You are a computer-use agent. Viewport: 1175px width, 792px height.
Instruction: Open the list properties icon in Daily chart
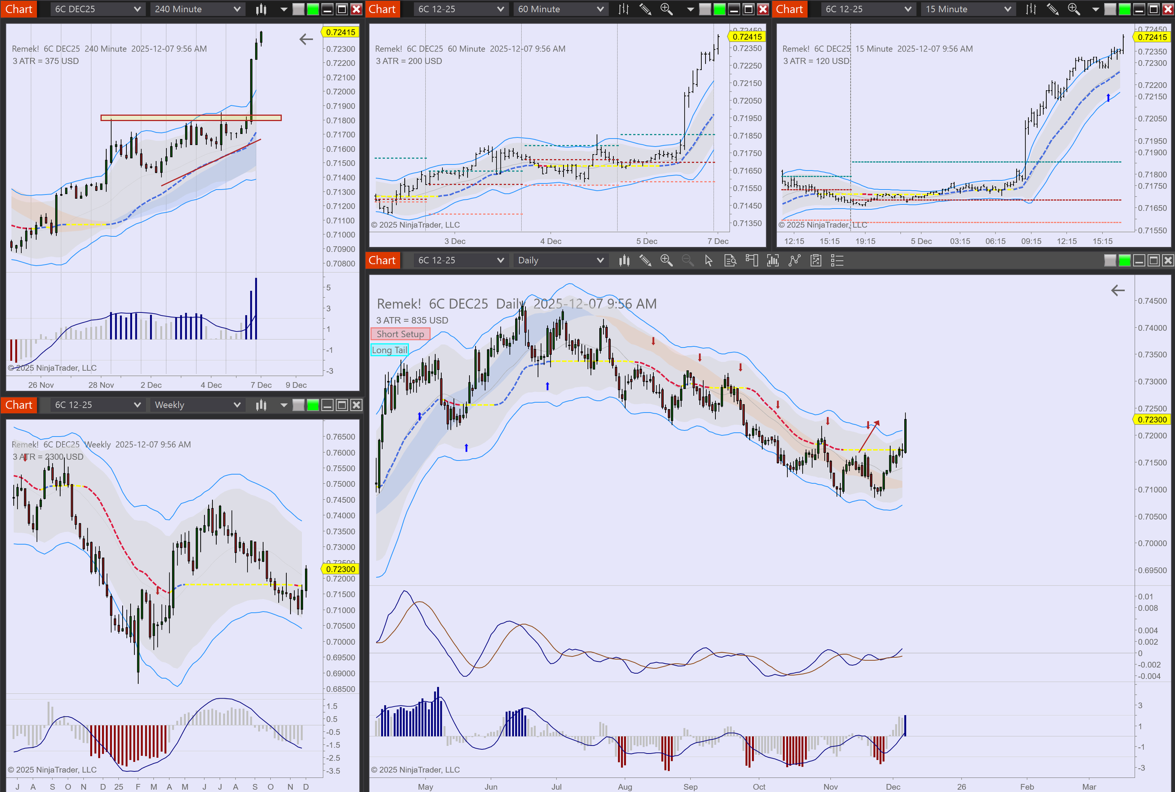(x=838, y=261)
